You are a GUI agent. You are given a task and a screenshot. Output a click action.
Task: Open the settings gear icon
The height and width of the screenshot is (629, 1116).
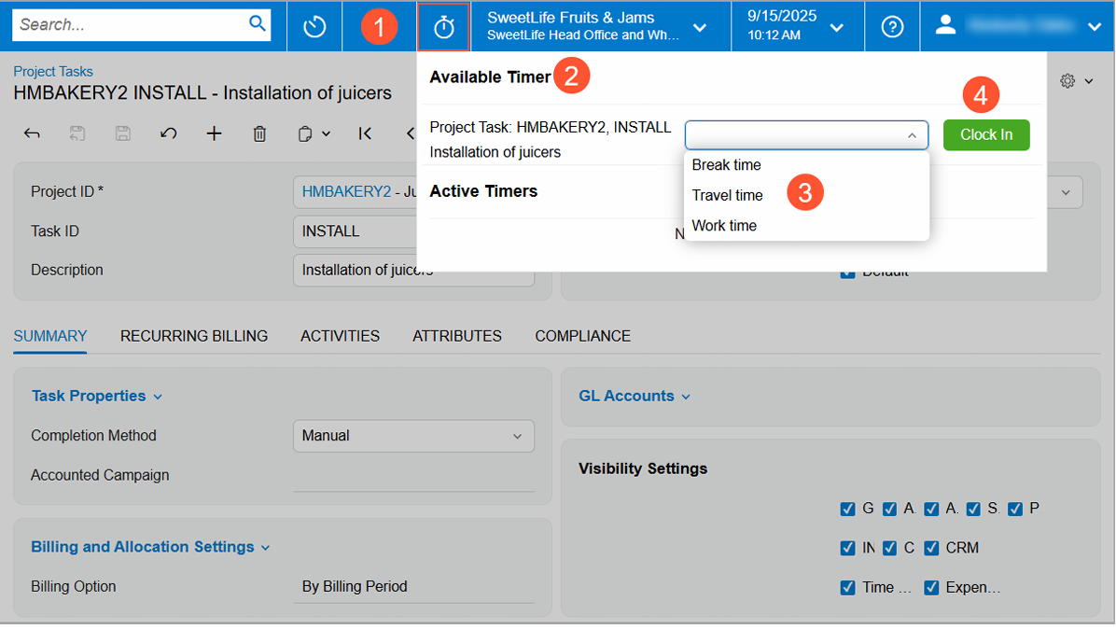[1067, 82]
